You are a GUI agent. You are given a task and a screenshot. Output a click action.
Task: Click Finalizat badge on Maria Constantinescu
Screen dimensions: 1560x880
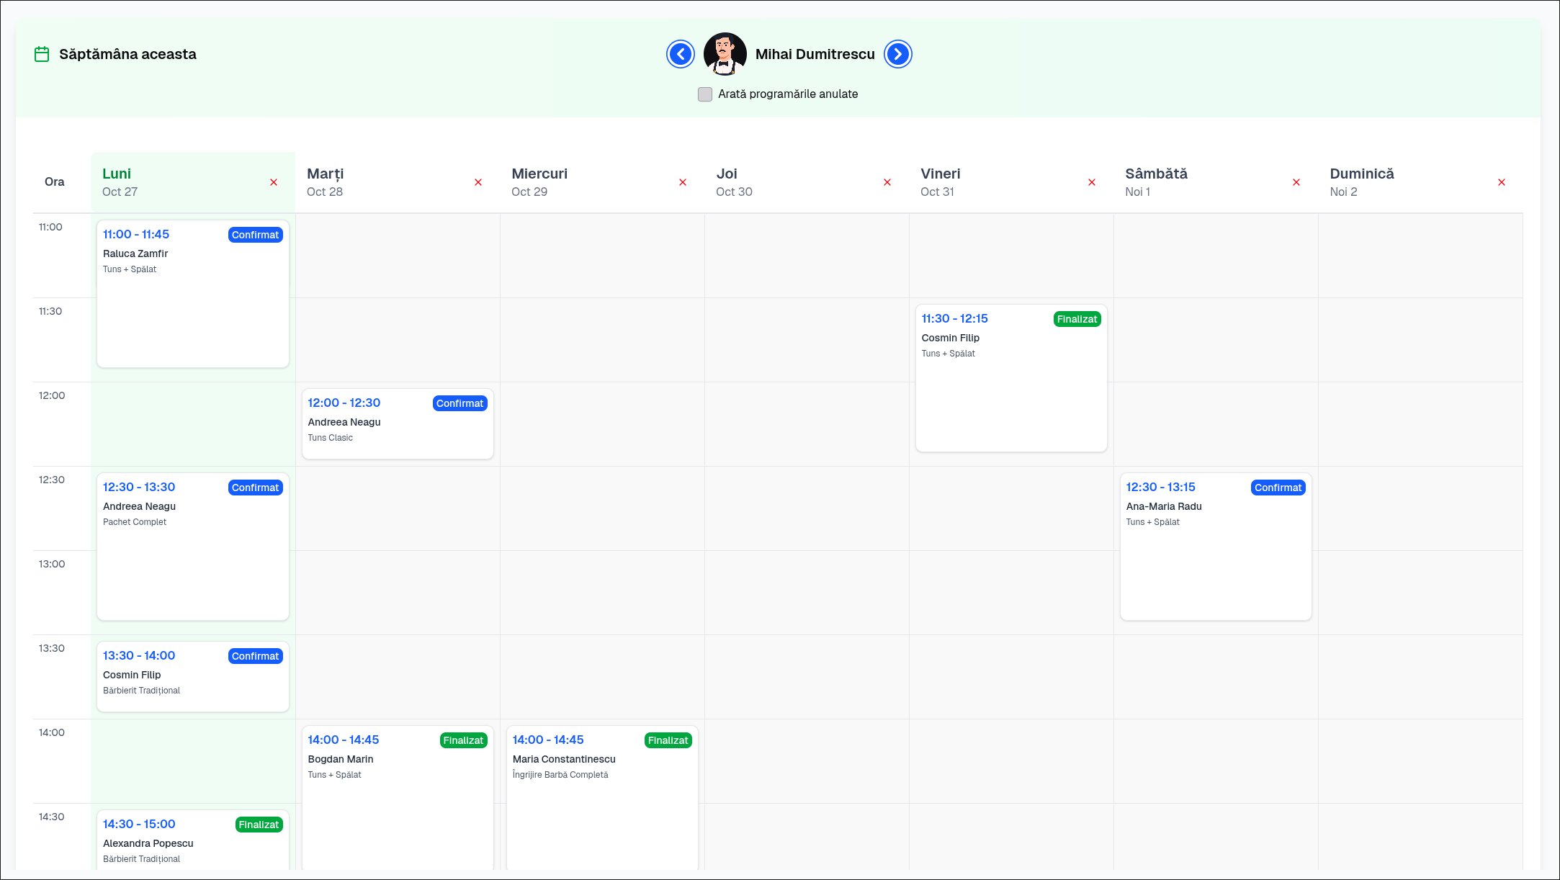(668, 740)
